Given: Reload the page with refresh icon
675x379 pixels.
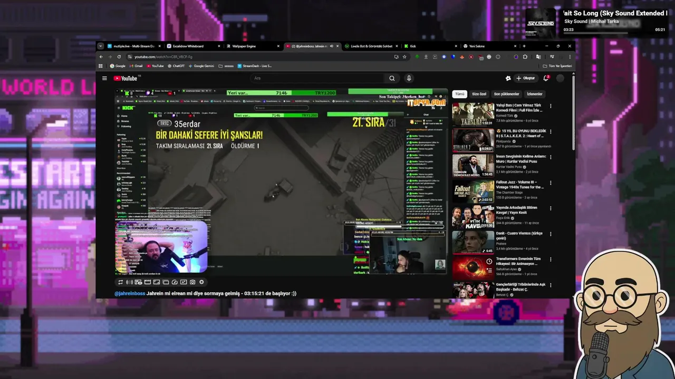Looking at the screenshot, I should click(119, 57).
